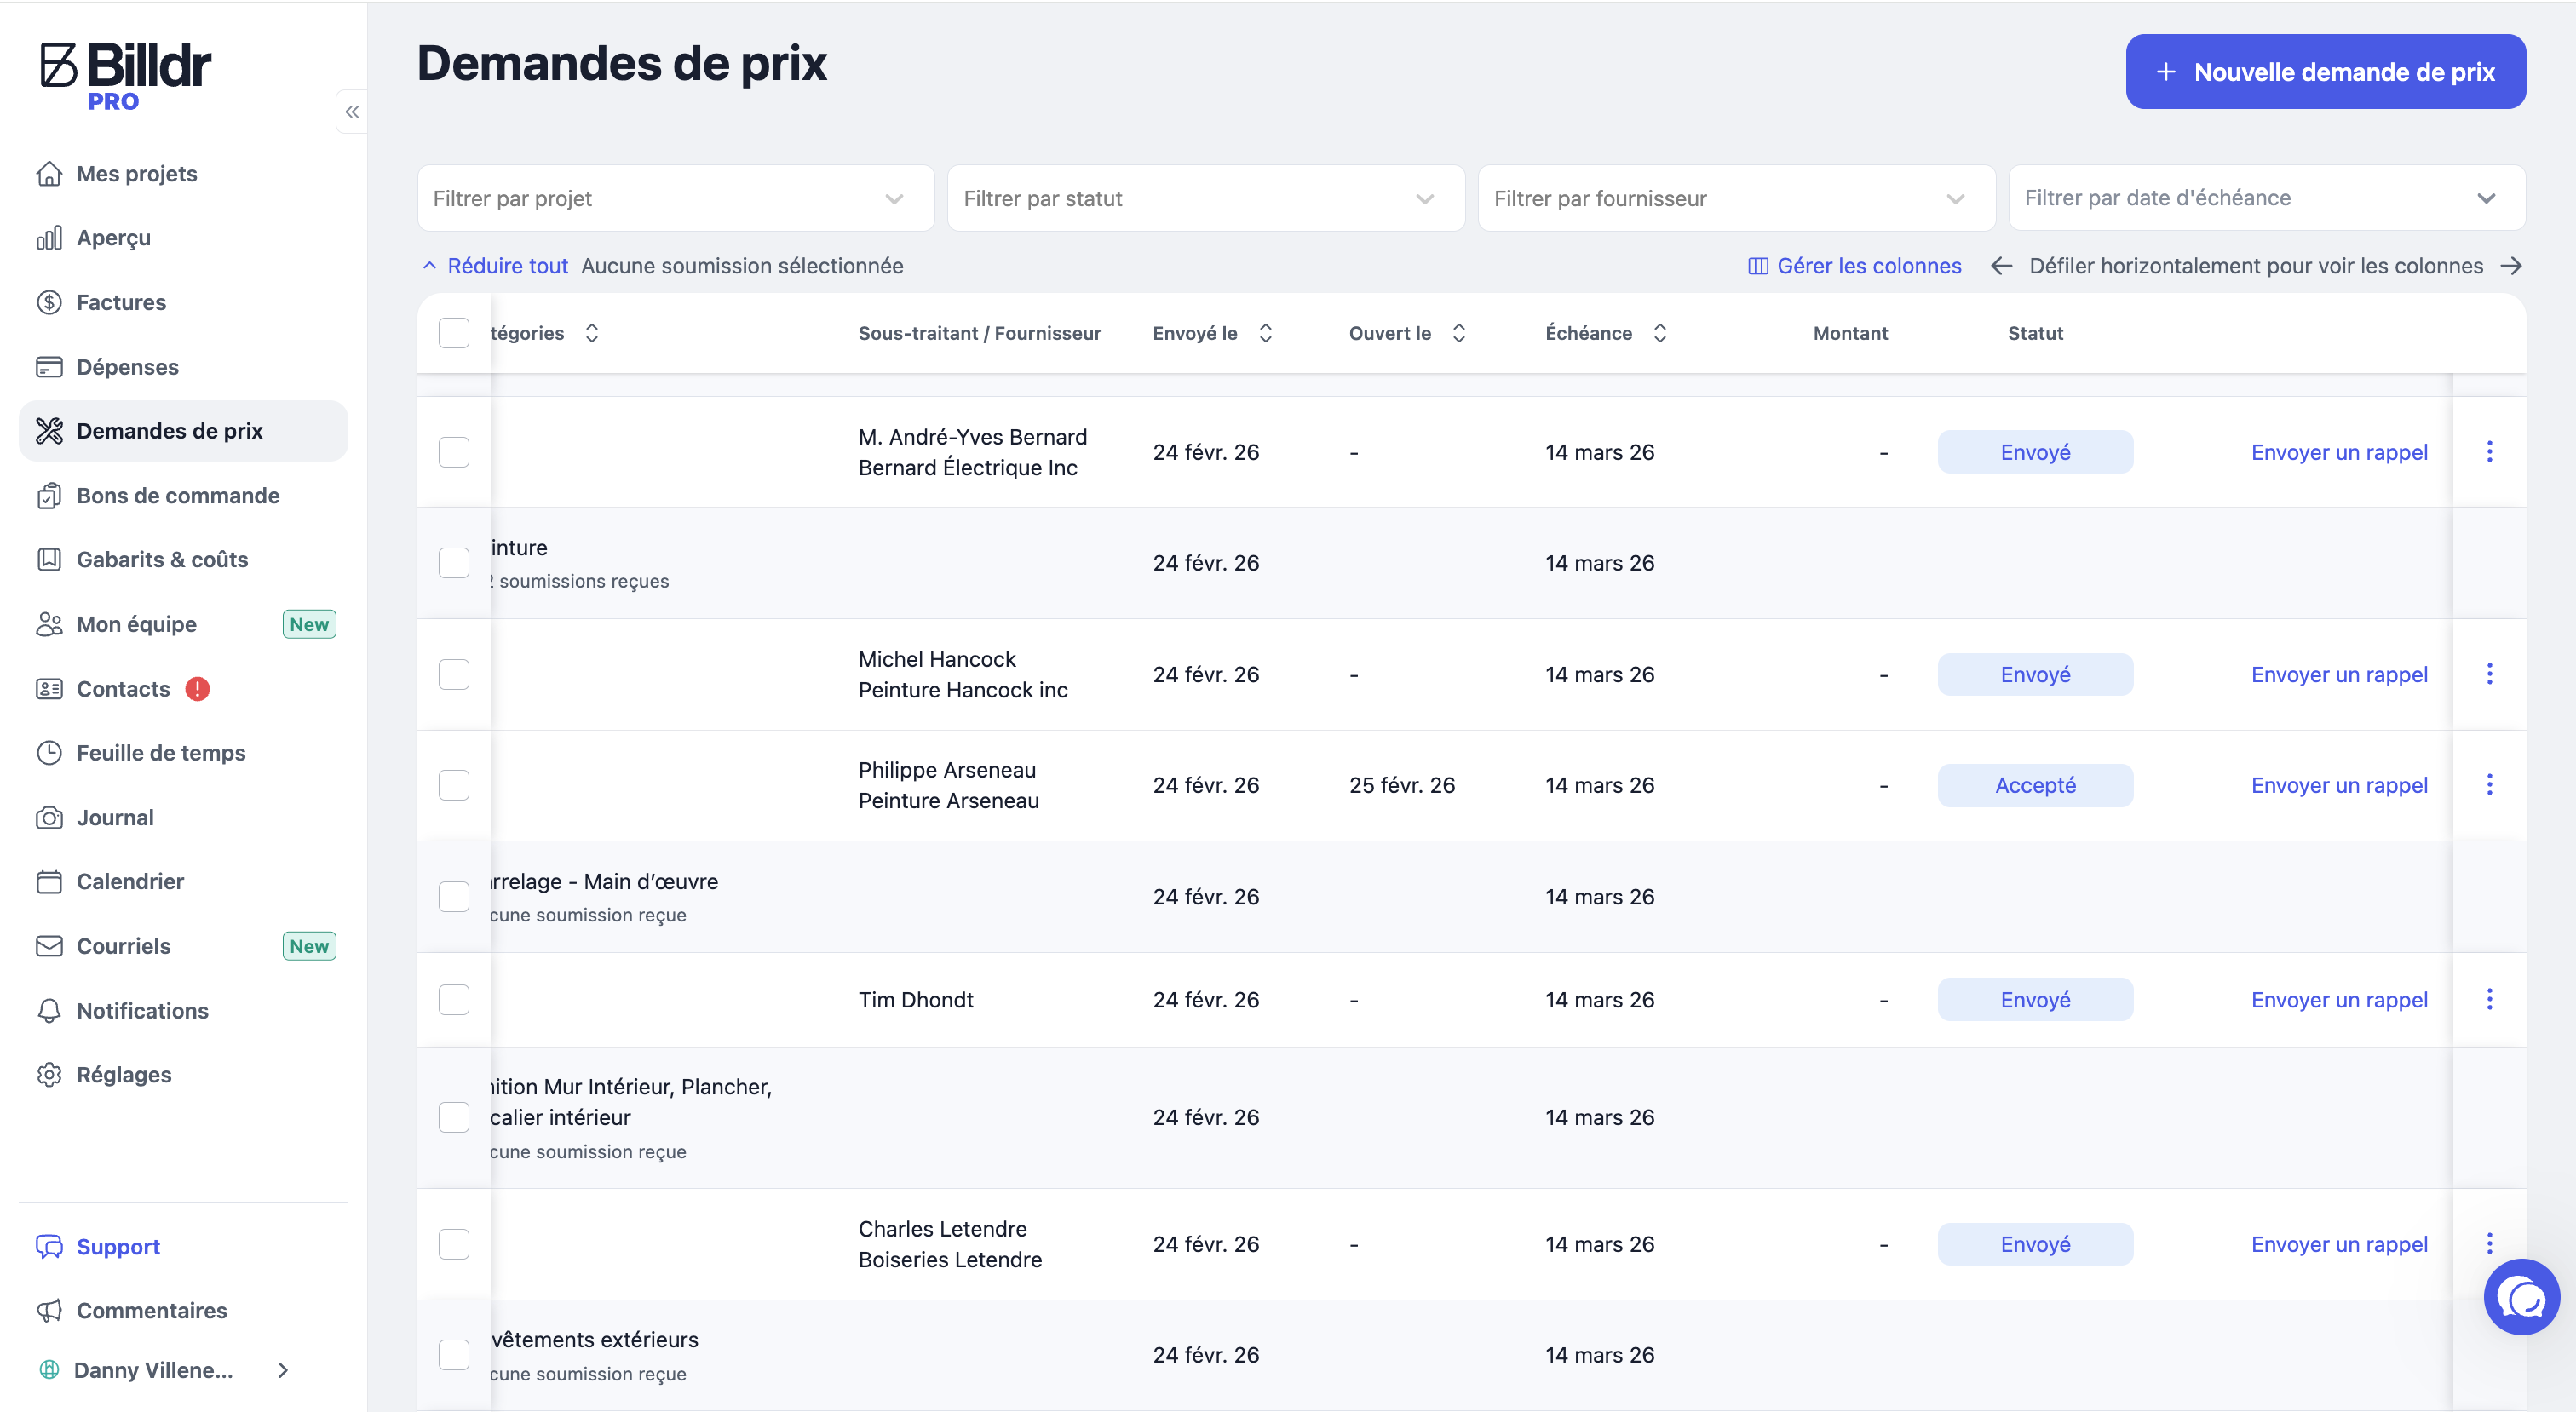This screenshot has width=2576, height=1412.
Task: Toggle the select-all checkbox in the table header
Action: 454,333
